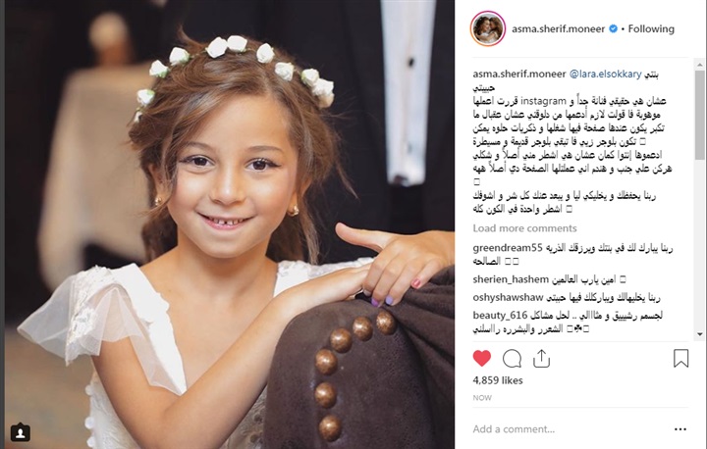Visit greendream55 commenter profile

(x=508, y=248)
